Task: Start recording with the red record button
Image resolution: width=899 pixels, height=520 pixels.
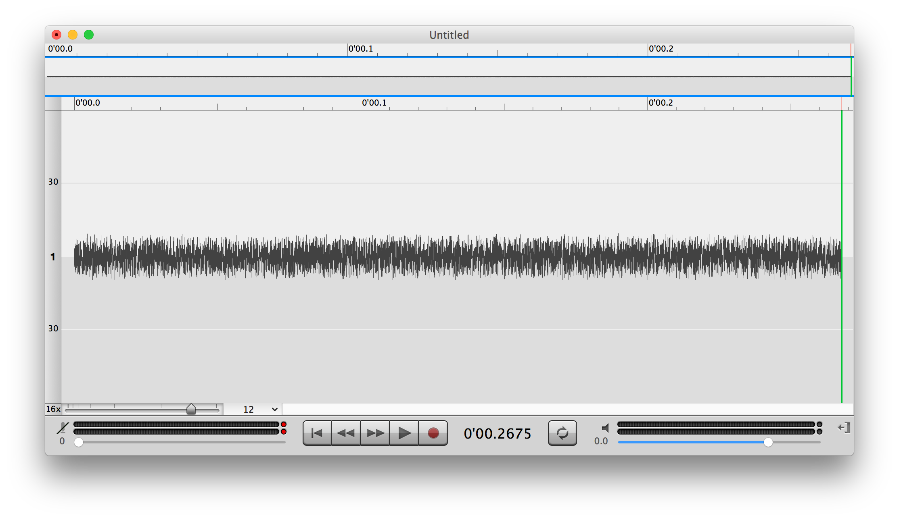Action: (433, 433)
